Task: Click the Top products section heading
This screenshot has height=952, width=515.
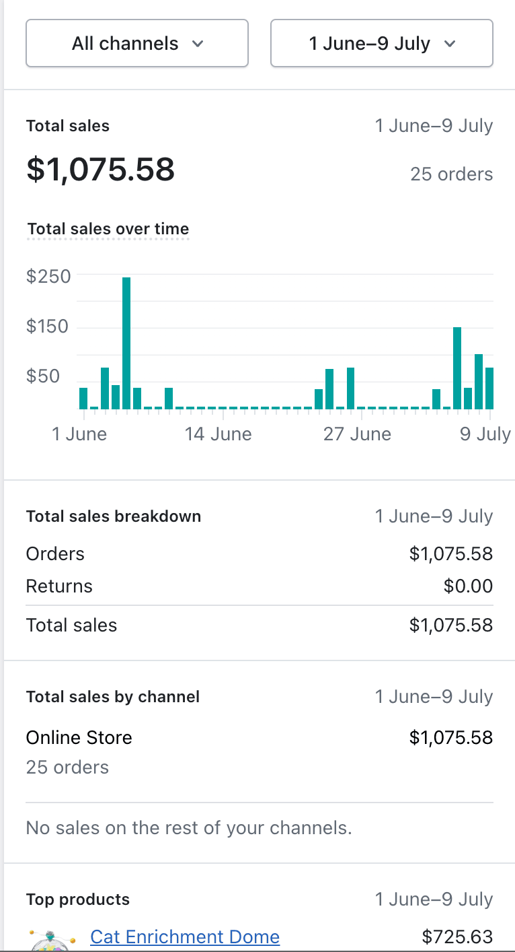Action: click(78, 899)
